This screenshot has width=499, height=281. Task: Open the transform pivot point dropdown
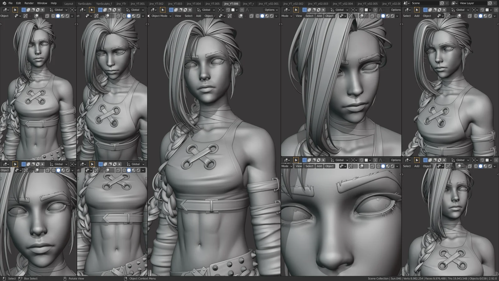(x=220, y=10)
